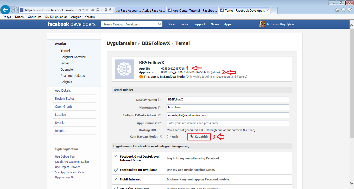Click the See App Timeline View link
354x189 pixels.
point(69,172)
